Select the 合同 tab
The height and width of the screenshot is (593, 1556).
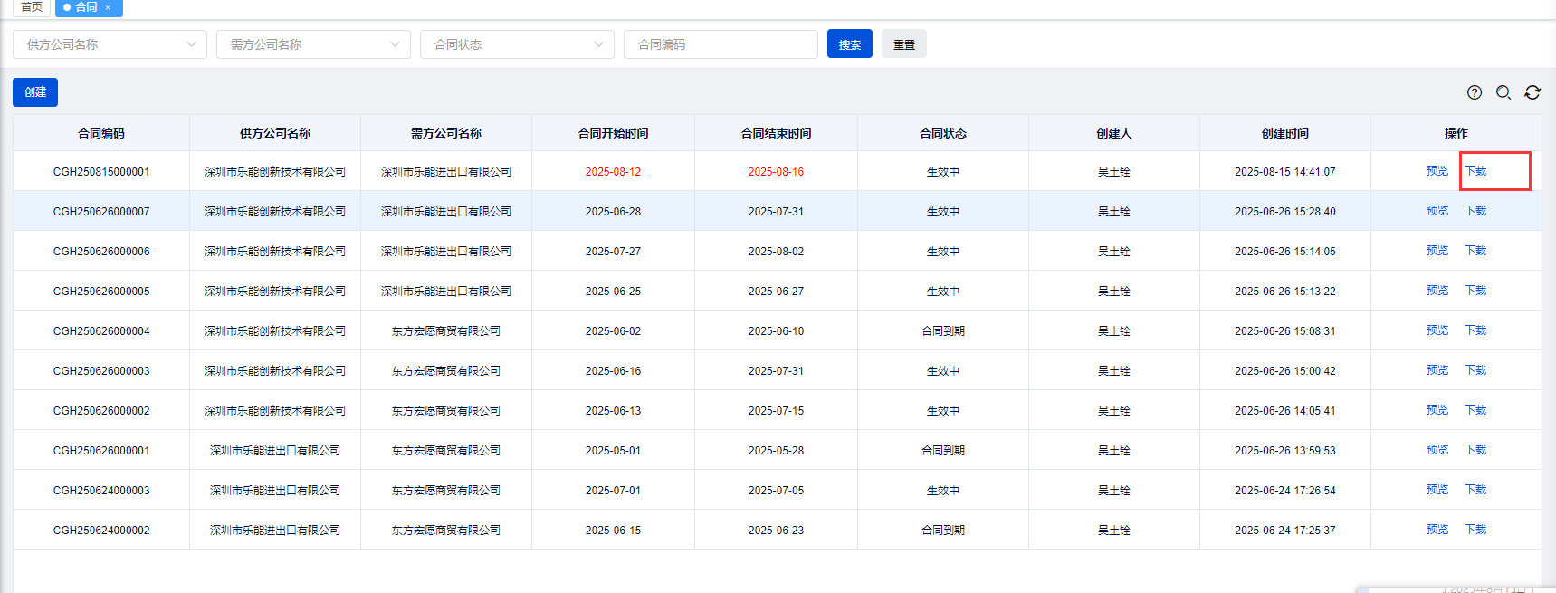pos(85,7)
